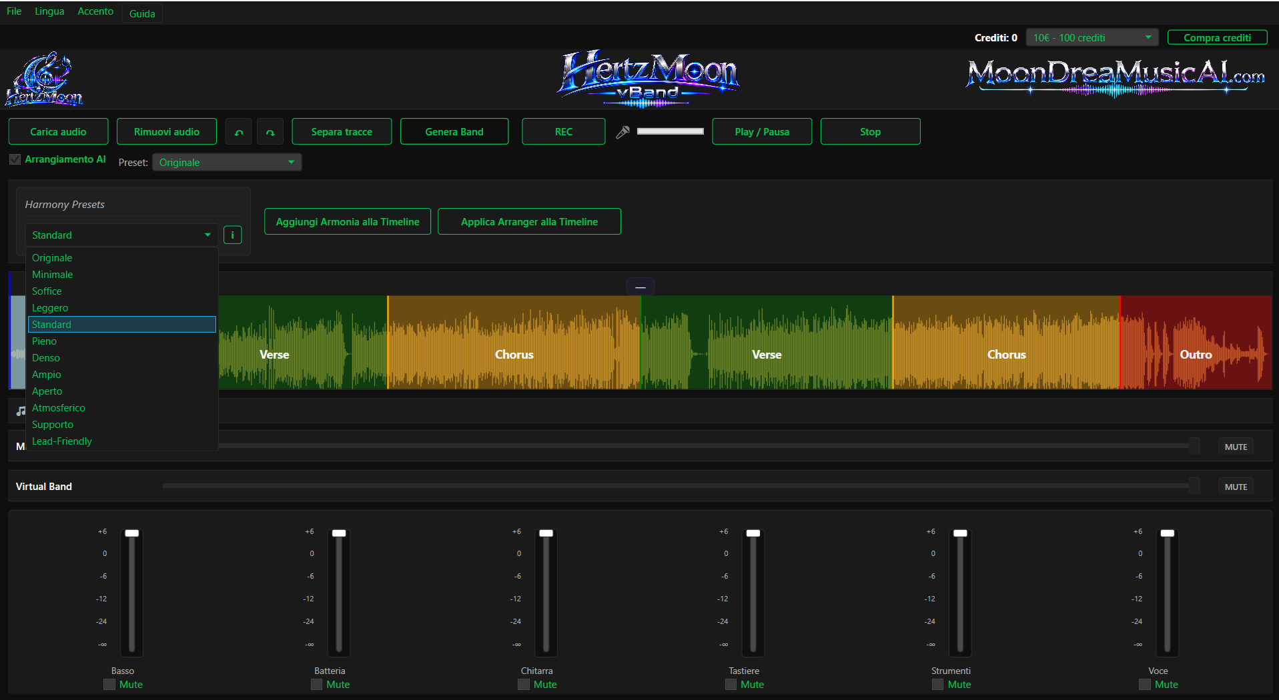Image resolution: width=1279 pixels, height=700 pixels.
Task: Choose Atmosferico harmony preset
Action: point(122,408)
